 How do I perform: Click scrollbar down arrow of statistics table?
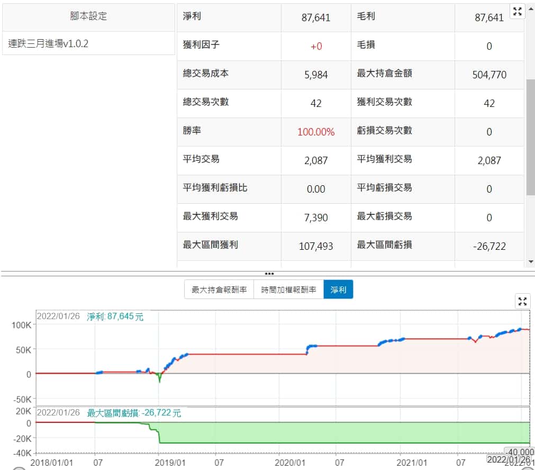pyautogui.click(x=531, y=261)
